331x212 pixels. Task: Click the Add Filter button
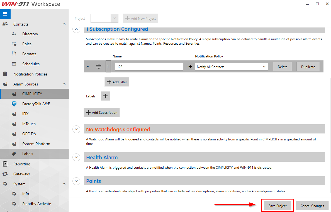[117, 82]
